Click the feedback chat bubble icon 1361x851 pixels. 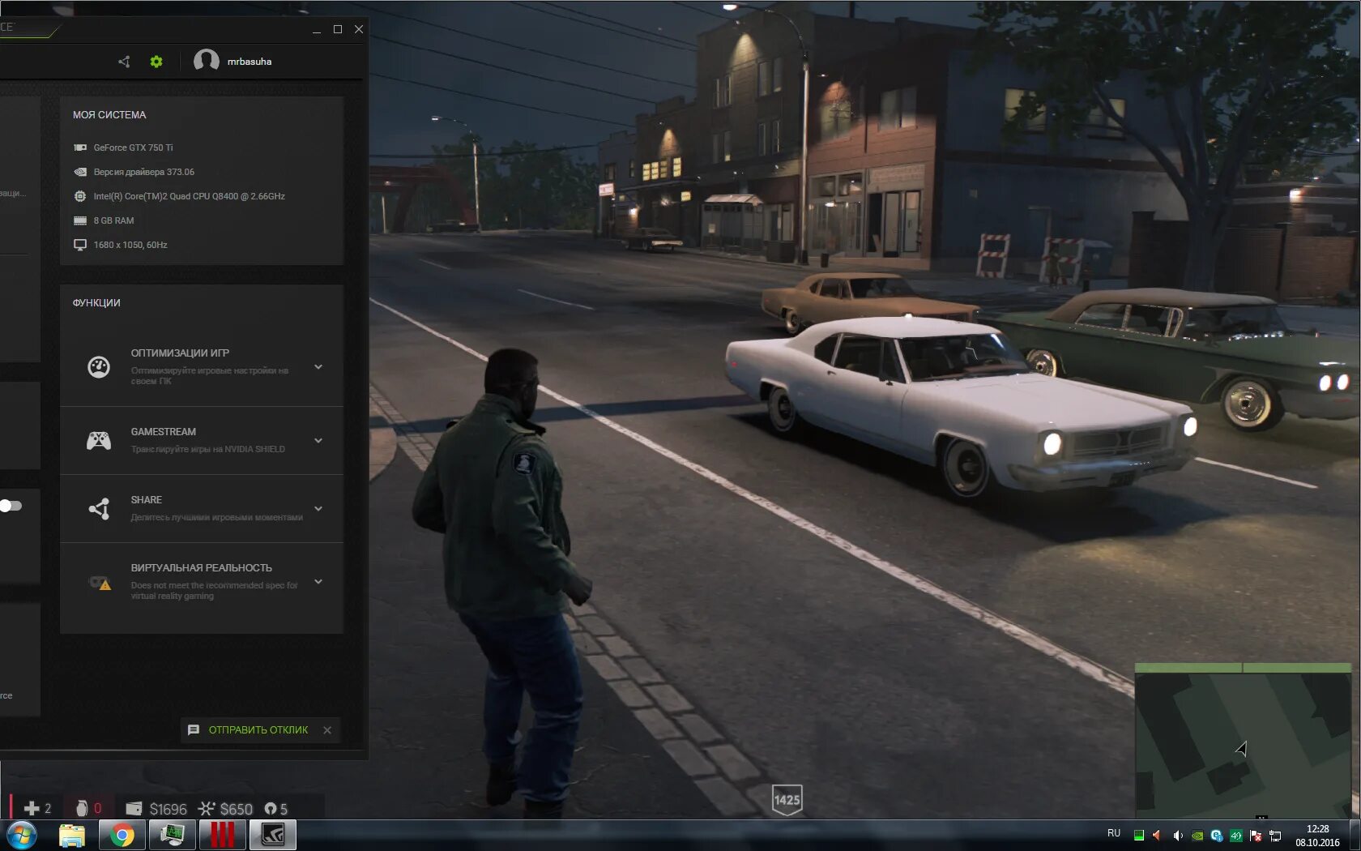194,730
